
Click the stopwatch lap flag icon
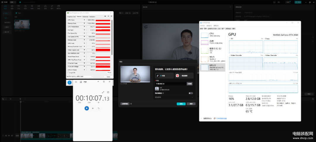93,108
